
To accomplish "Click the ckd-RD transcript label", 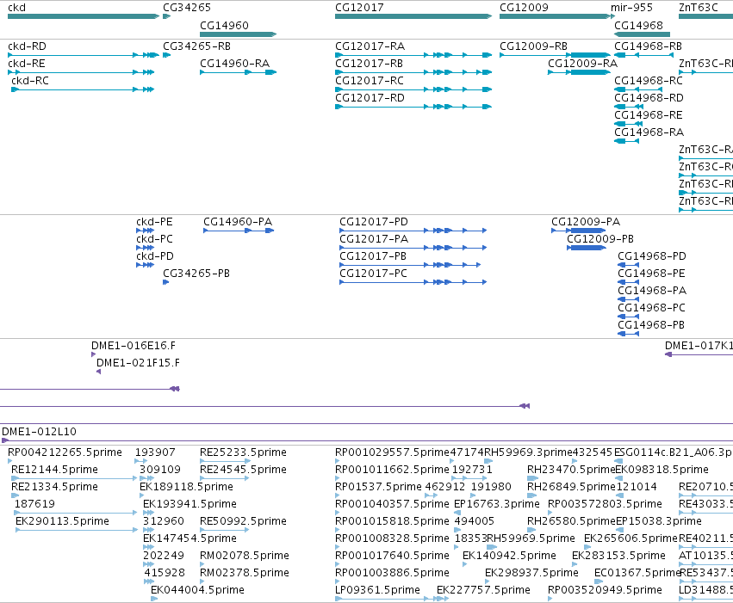I will (x=27, y=46).
